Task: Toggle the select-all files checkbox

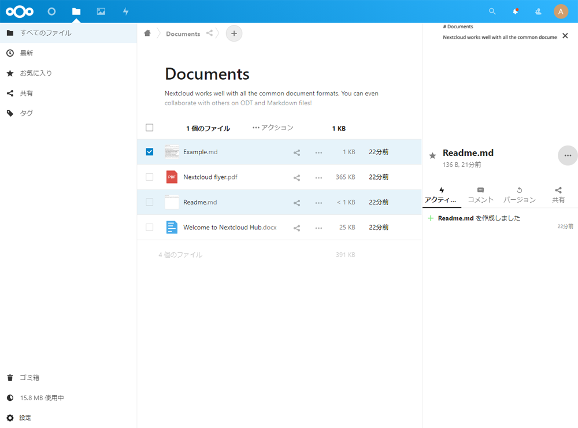Action: 149,128
